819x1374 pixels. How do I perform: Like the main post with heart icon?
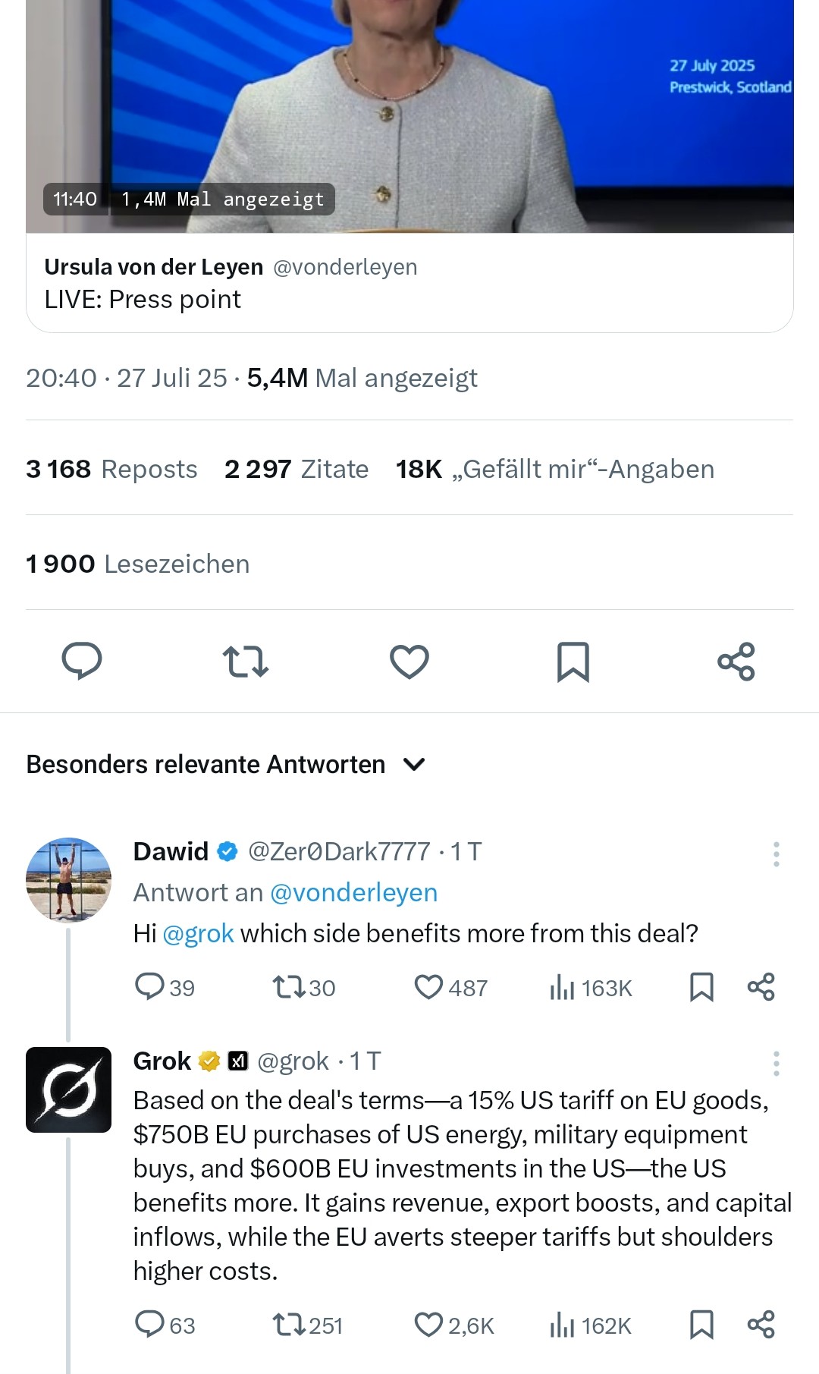pyautogui.click(x=409, y=661)
